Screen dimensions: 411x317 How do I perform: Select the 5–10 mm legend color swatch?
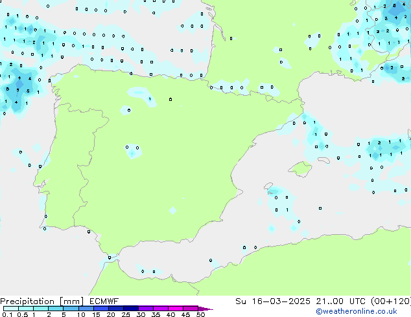[71, 309]
